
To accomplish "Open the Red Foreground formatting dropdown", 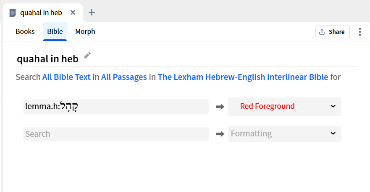I will click(285, 107).
